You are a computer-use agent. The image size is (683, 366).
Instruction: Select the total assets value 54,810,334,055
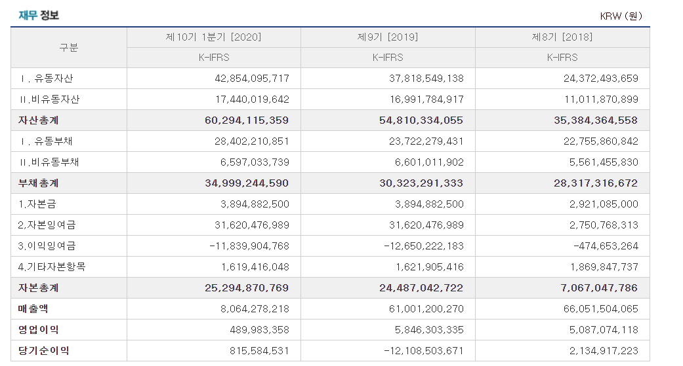(x=421, y=120)
